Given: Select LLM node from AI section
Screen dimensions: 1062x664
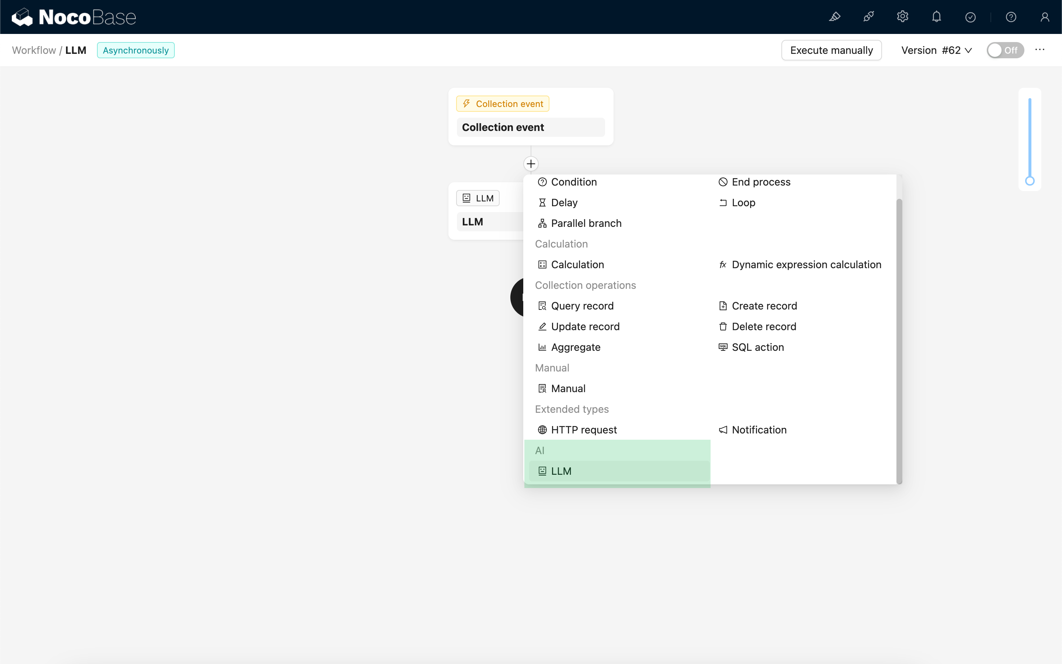Looking at the screenshot, I should coord(561,471).
